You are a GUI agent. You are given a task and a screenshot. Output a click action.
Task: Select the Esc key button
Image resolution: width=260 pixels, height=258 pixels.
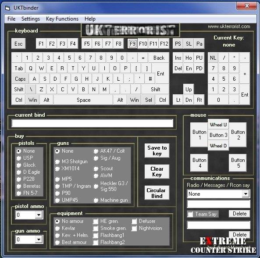coord(18,43)
